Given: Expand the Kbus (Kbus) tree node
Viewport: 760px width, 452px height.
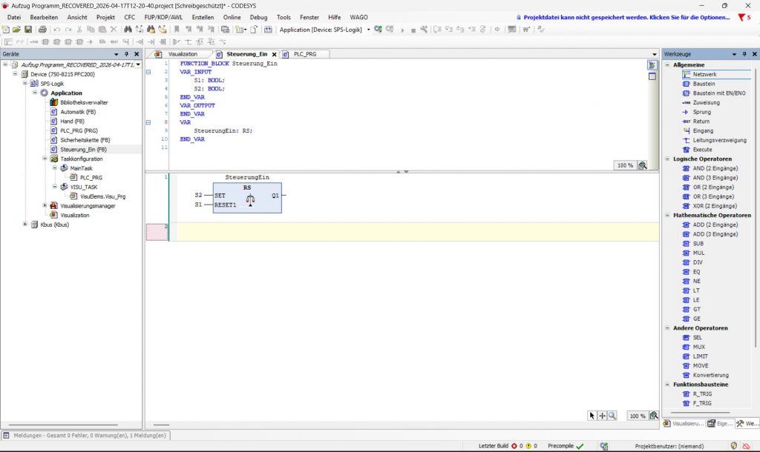Looking at the screenshot, I should coord(25,225).
